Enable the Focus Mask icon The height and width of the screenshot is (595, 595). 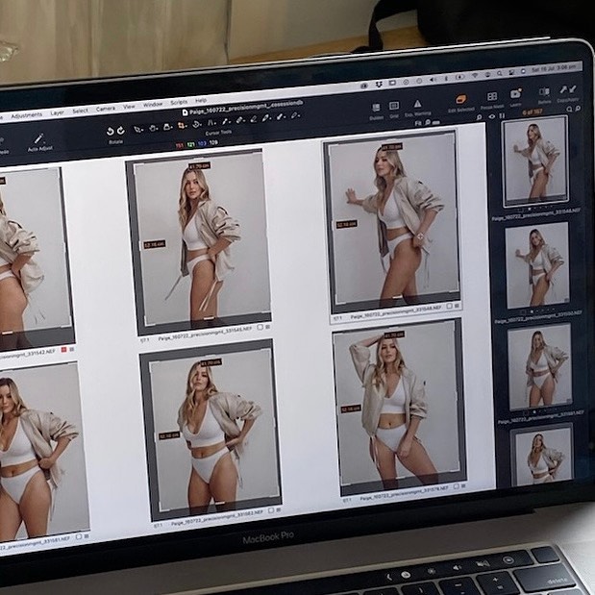tap(492, 97)
